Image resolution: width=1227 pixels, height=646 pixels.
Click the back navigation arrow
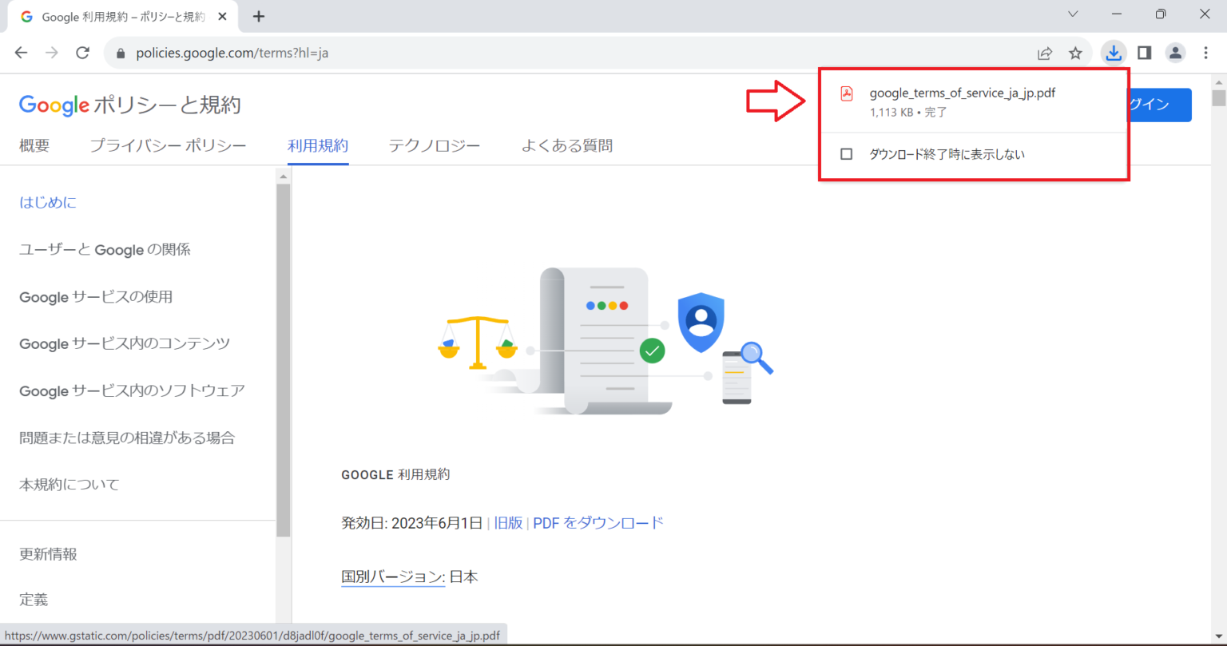point(21,53)
